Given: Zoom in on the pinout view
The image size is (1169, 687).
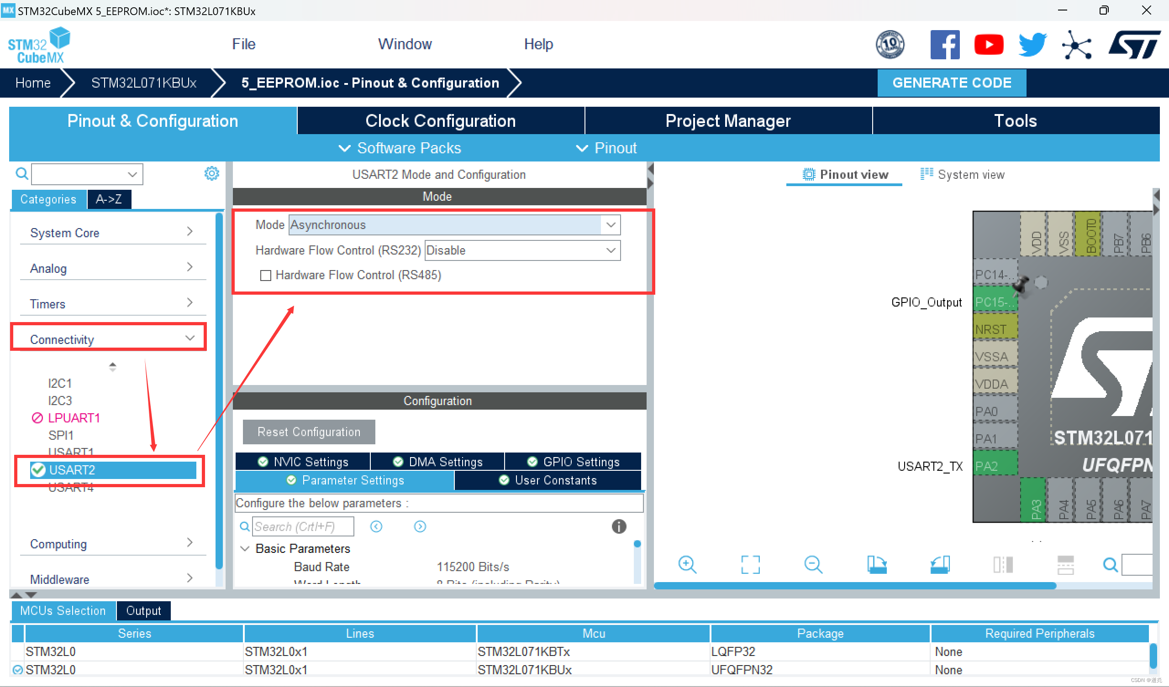Looking at the screenshot, I should (687, 564).
